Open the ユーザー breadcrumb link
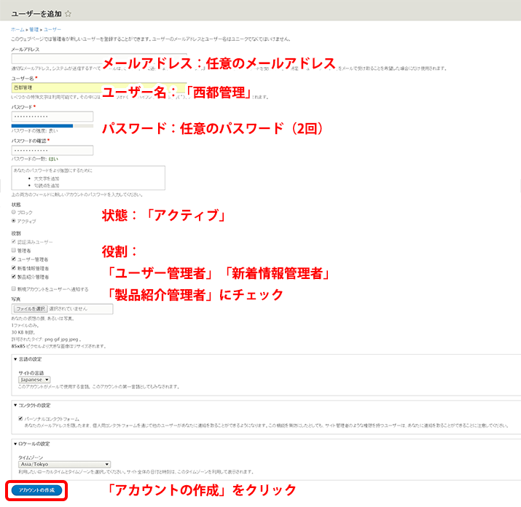Image resolution: width=521 pixels, height=507 pixels. [52, 30]
